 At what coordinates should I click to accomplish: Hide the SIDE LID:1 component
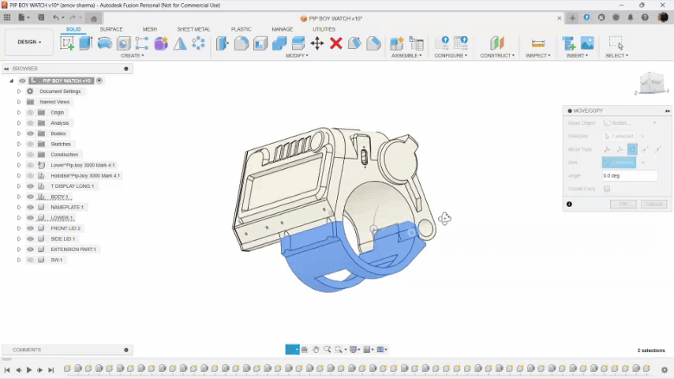click(30, 238)
